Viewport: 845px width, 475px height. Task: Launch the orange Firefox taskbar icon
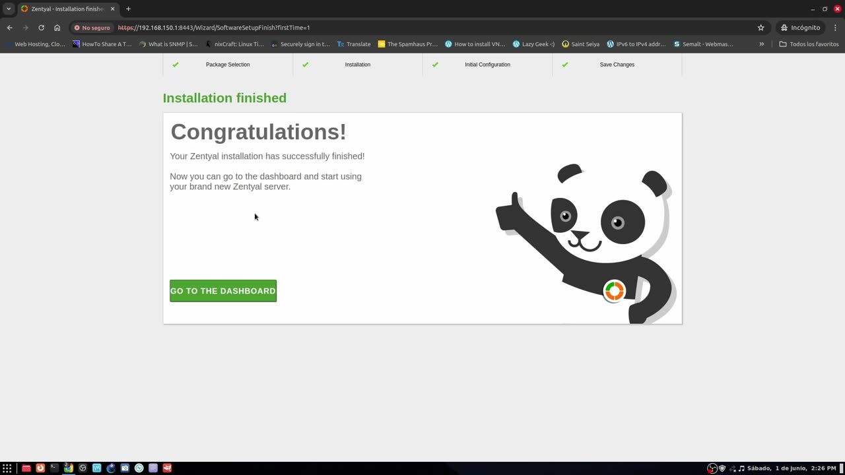point(40,468)
